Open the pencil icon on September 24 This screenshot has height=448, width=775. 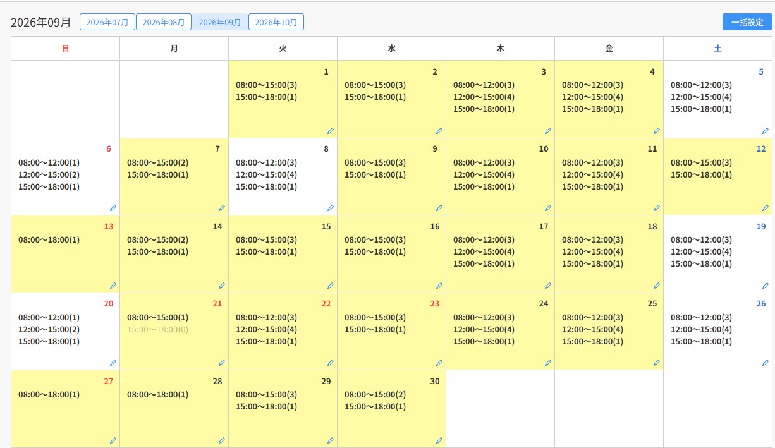click(x=548, y=363)
